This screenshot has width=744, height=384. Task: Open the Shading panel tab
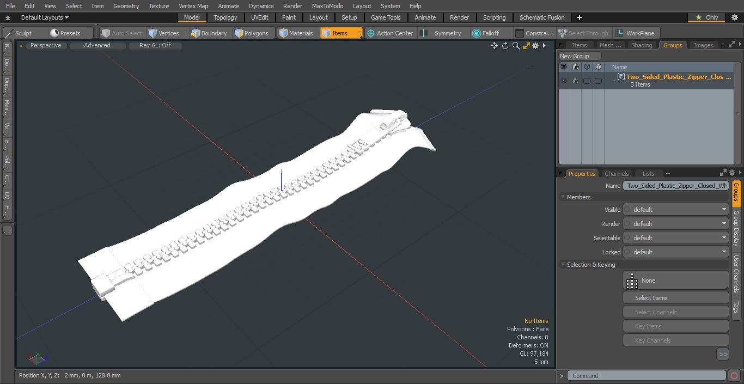point(641,45)
